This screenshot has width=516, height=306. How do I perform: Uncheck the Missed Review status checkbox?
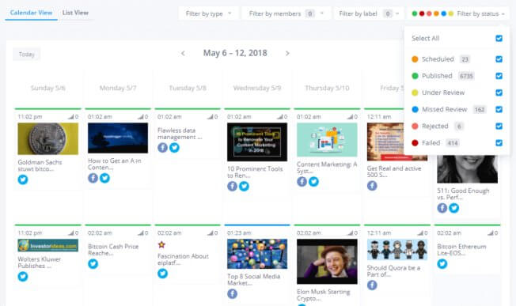click(499, 109)
